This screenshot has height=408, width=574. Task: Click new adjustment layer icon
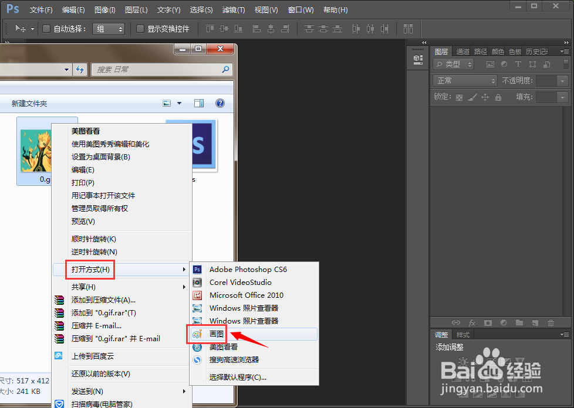(x=504, y=323)
